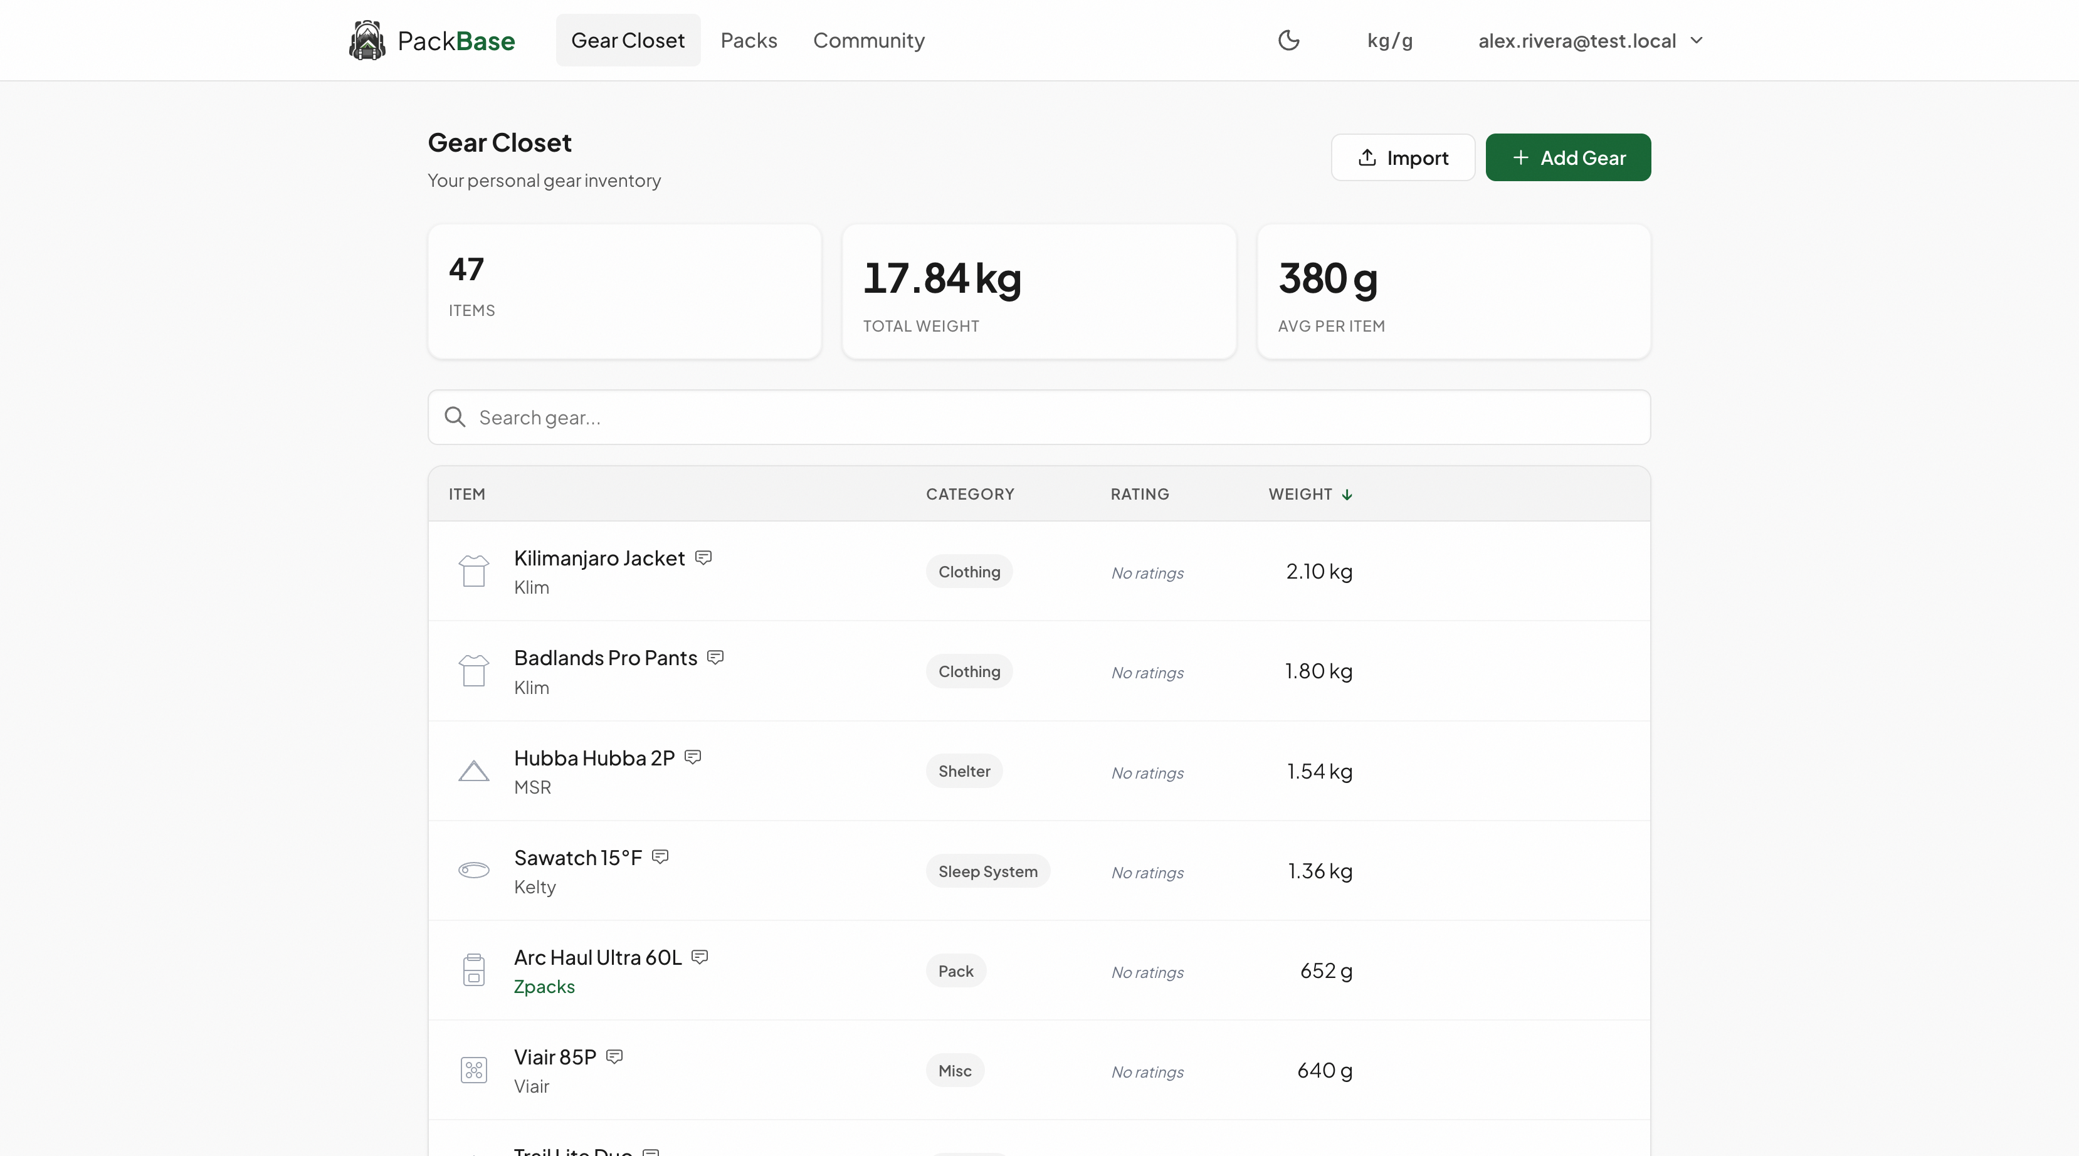Sort by the Rating column header
Image resolution: width=2079 pixels, height=1156 pixels.
click(x=1140, y=494)
